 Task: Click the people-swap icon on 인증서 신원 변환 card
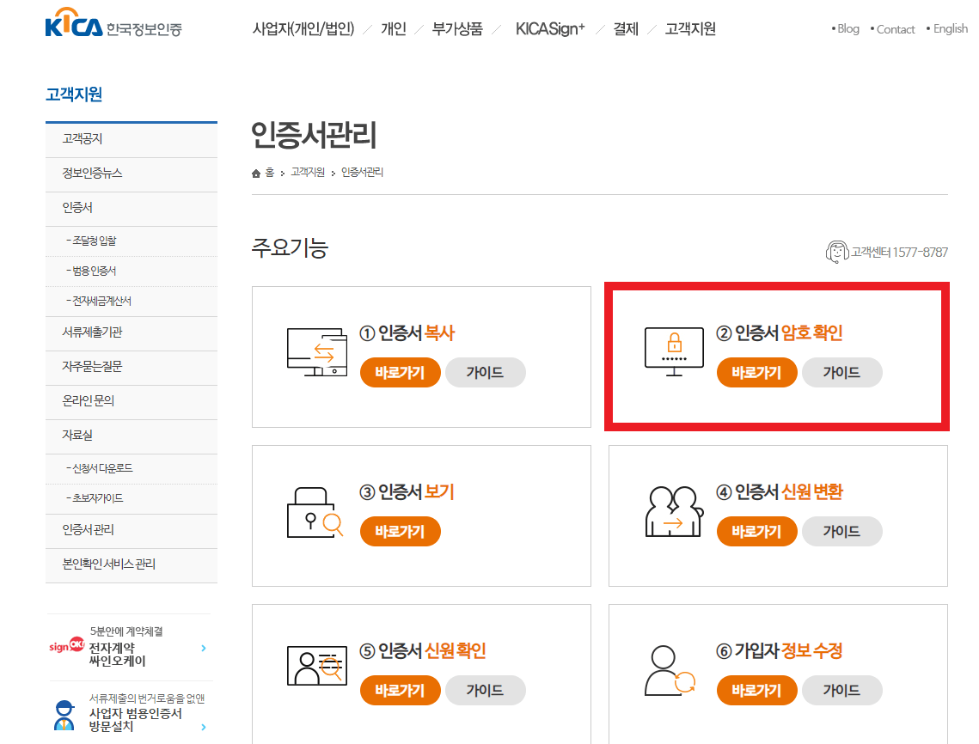672,511
